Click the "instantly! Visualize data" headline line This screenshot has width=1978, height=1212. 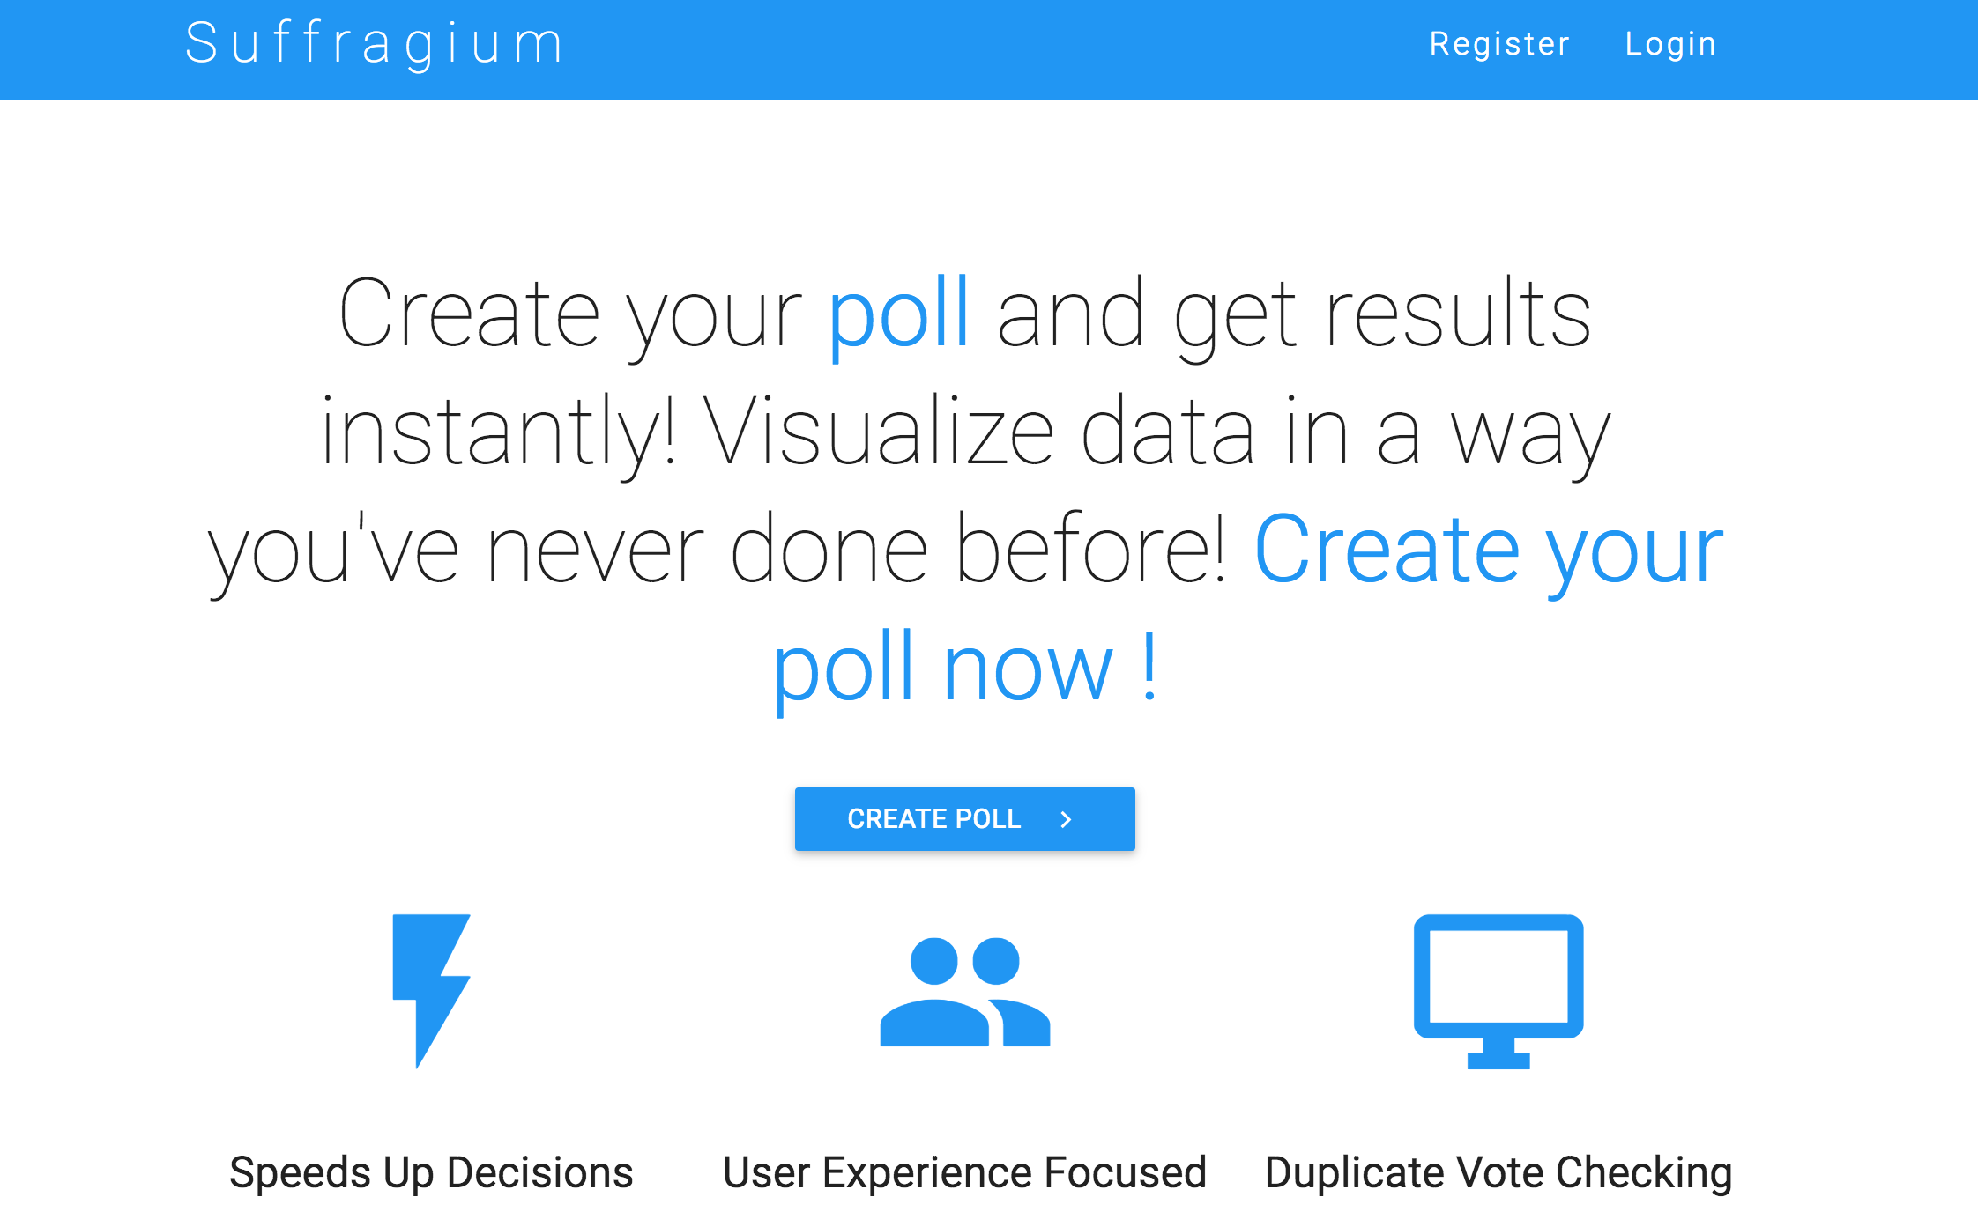point(788,433)
